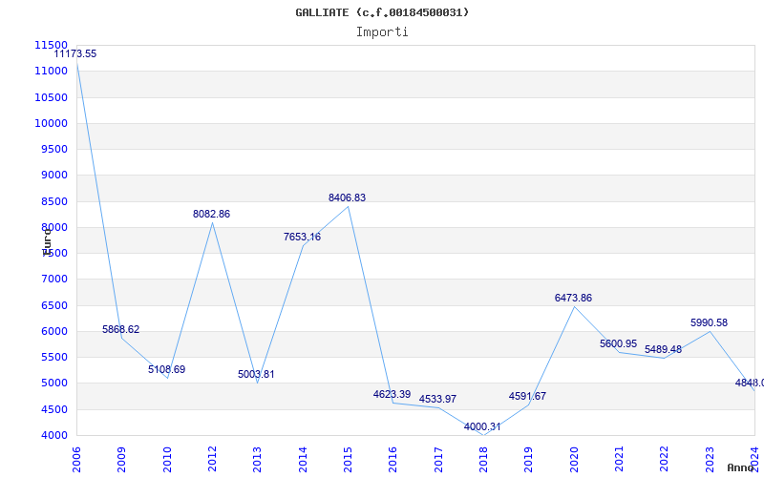Select the 8406.83 peak data label

[x=347, y=198]
